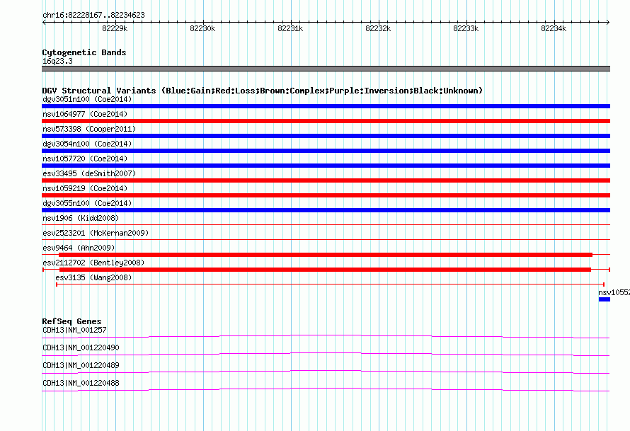The image size is (630, 431).
Task: Select the blue bar for dgv3051n100
Action: [326, 106]
